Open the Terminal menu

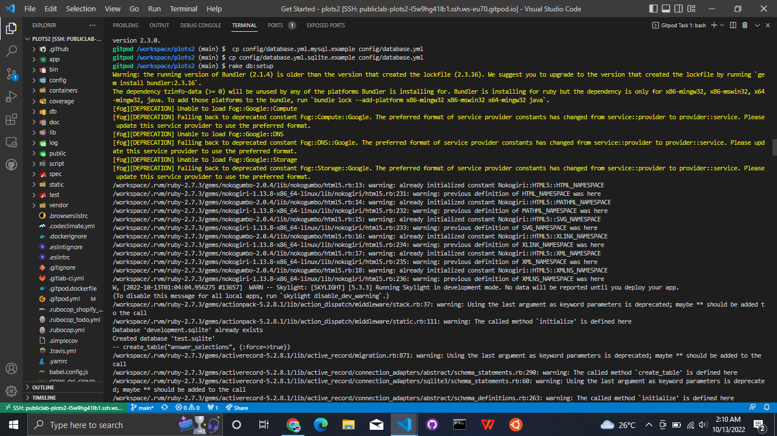[x=184, y=9]
